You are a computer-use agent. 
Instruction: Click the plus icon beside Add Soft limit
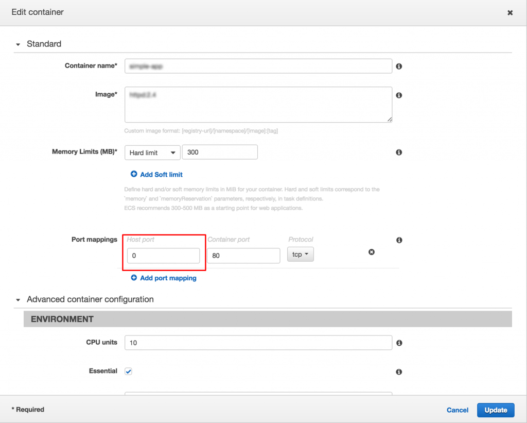133,175
